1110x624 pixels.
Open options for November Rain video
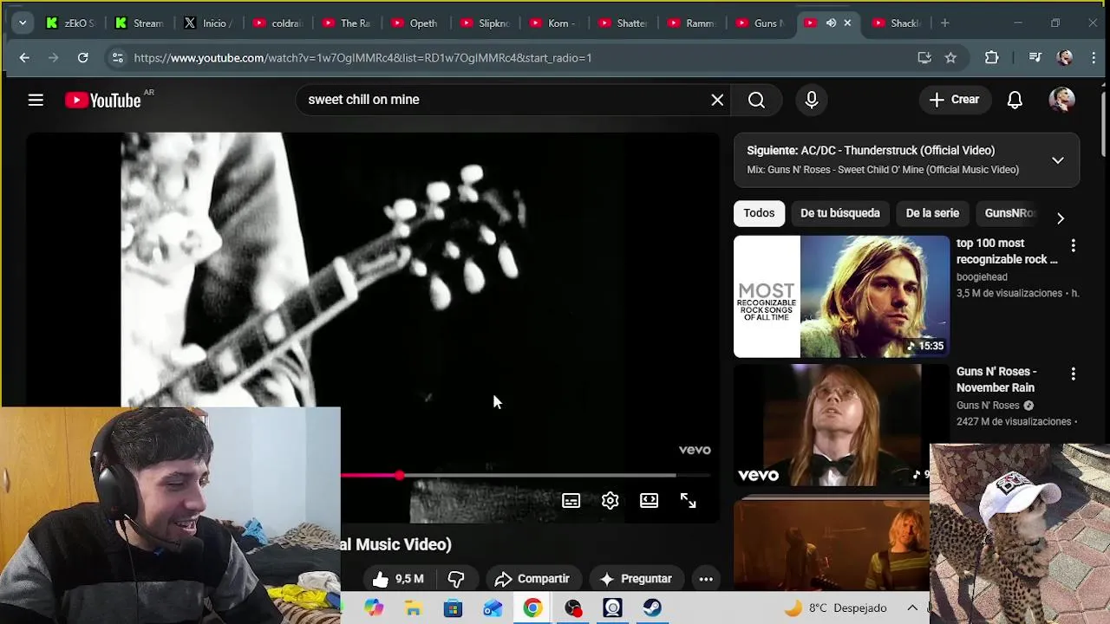pos(1073,374)
